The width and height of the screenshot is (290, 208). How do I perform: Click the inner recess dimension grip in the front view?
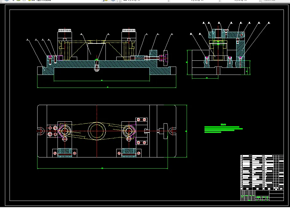click(102, 80)
